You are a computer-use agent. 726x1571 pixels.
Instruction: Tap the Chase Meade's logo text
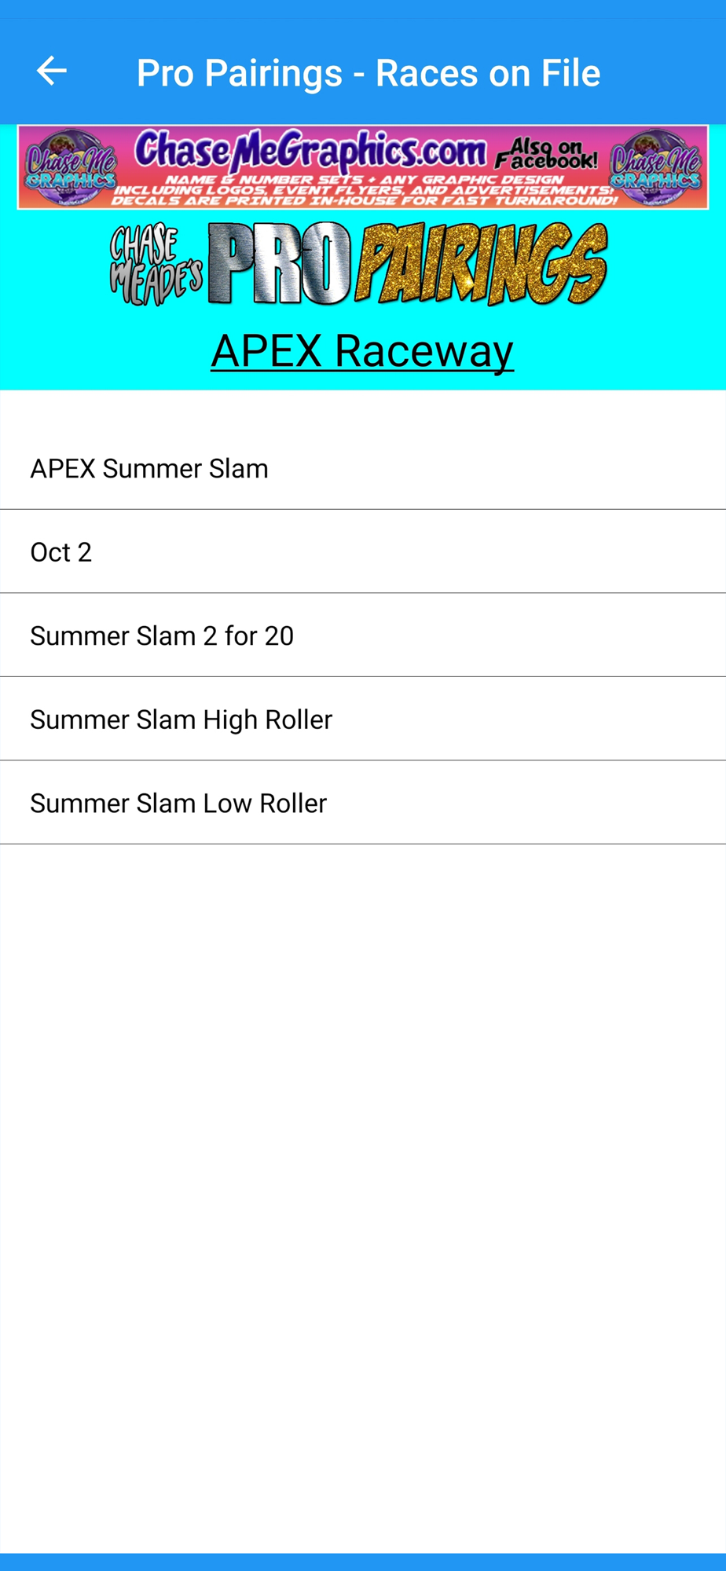156,265
